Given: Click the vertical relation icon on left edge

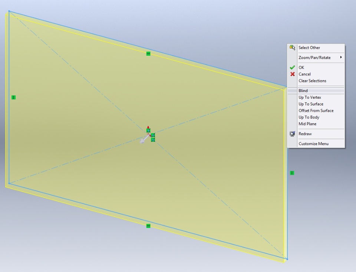Looking at the screenshot, I should tap(14, 98).
